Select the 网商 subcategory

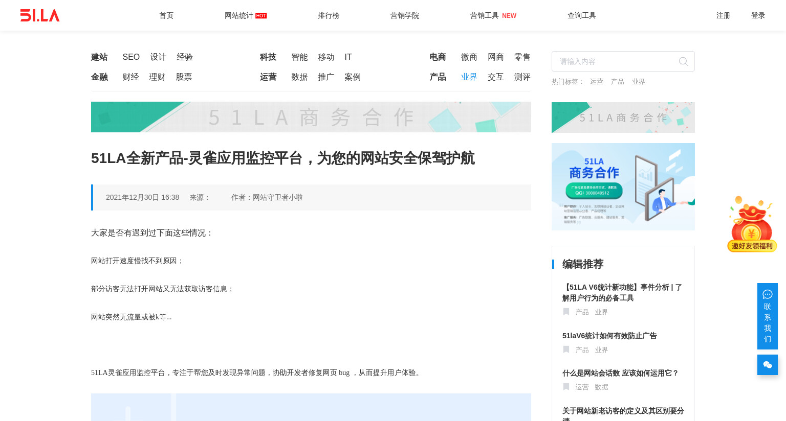click(496, 57)
